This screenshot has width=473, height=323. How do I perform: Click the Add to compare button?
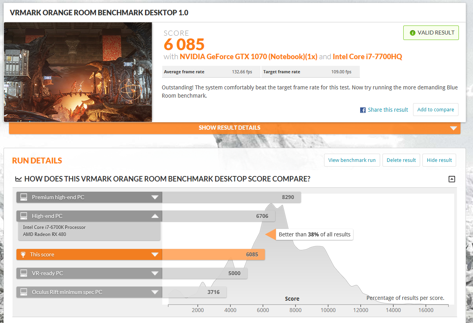click(436, 110)
